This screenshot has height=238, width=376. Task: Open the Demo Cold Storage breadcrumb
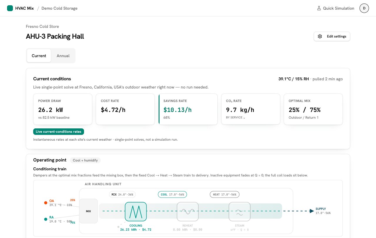point(59,8)
